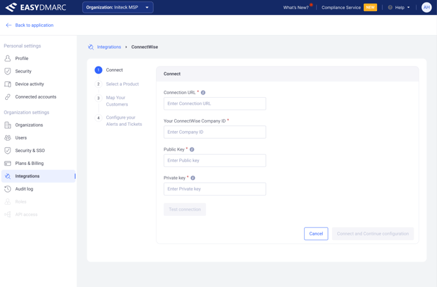437x287 pixels.
Task: Focus the Enter Company ID field
Action: click(215, 132)
